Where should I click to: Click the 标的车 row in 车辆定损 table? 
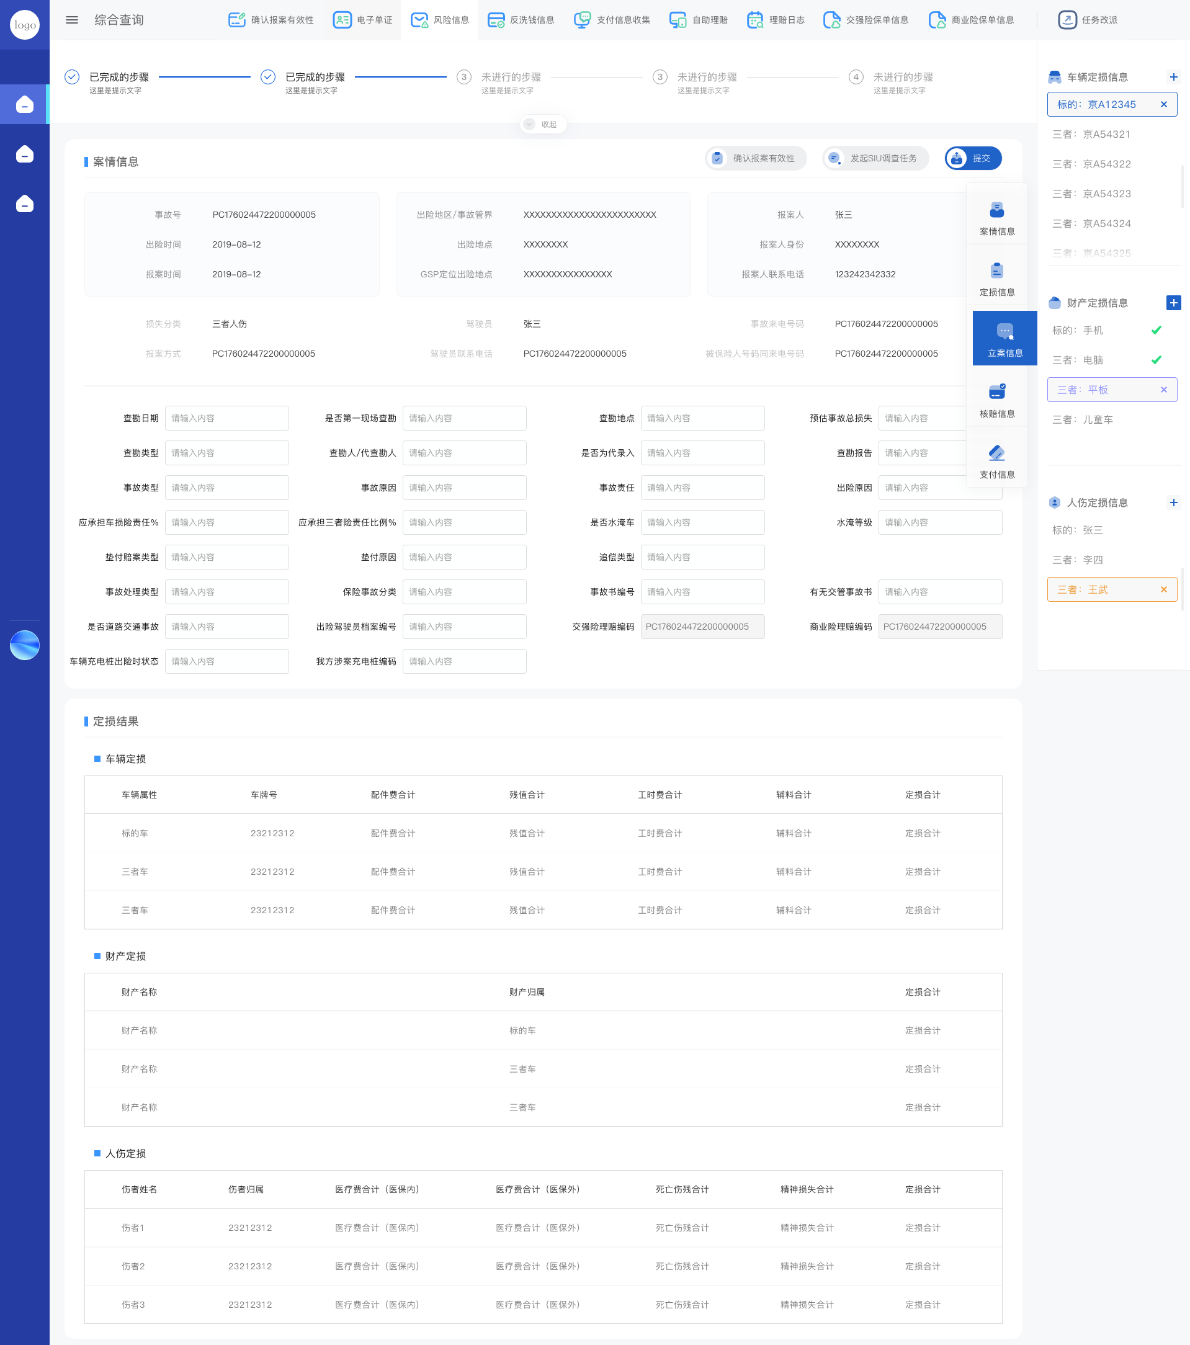[543, 833]
